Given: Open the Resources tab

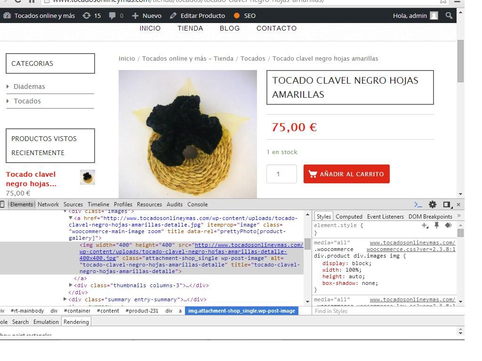Looking at the screenshot, I should click(149, 204).
